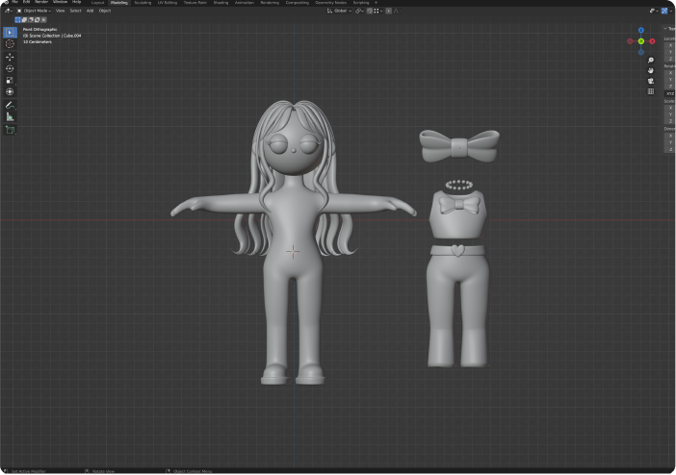Open the Select menu in viewport header
Viewport: 676px width, 475px height.
tap(75, 11)
